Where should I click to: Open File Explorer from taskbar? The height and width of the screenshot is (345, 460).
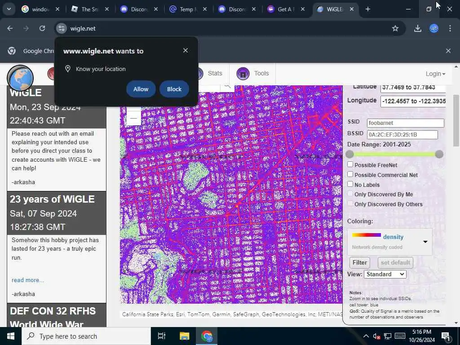184,336
